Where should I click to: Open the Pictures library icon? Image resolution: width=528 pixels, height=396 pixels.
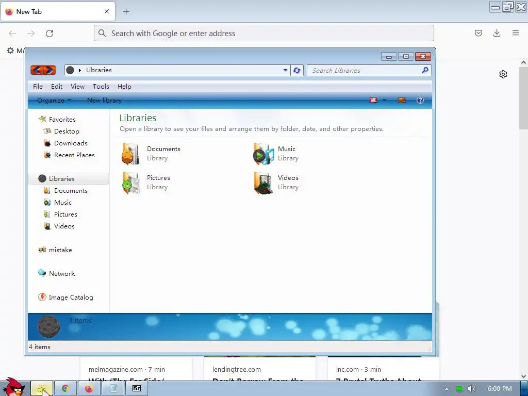pyautogui.click(x=131, y=183)
